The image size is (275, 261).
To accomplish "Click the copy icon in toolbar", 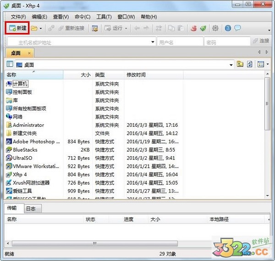I will pyautogui.click(x=171, y=28).
